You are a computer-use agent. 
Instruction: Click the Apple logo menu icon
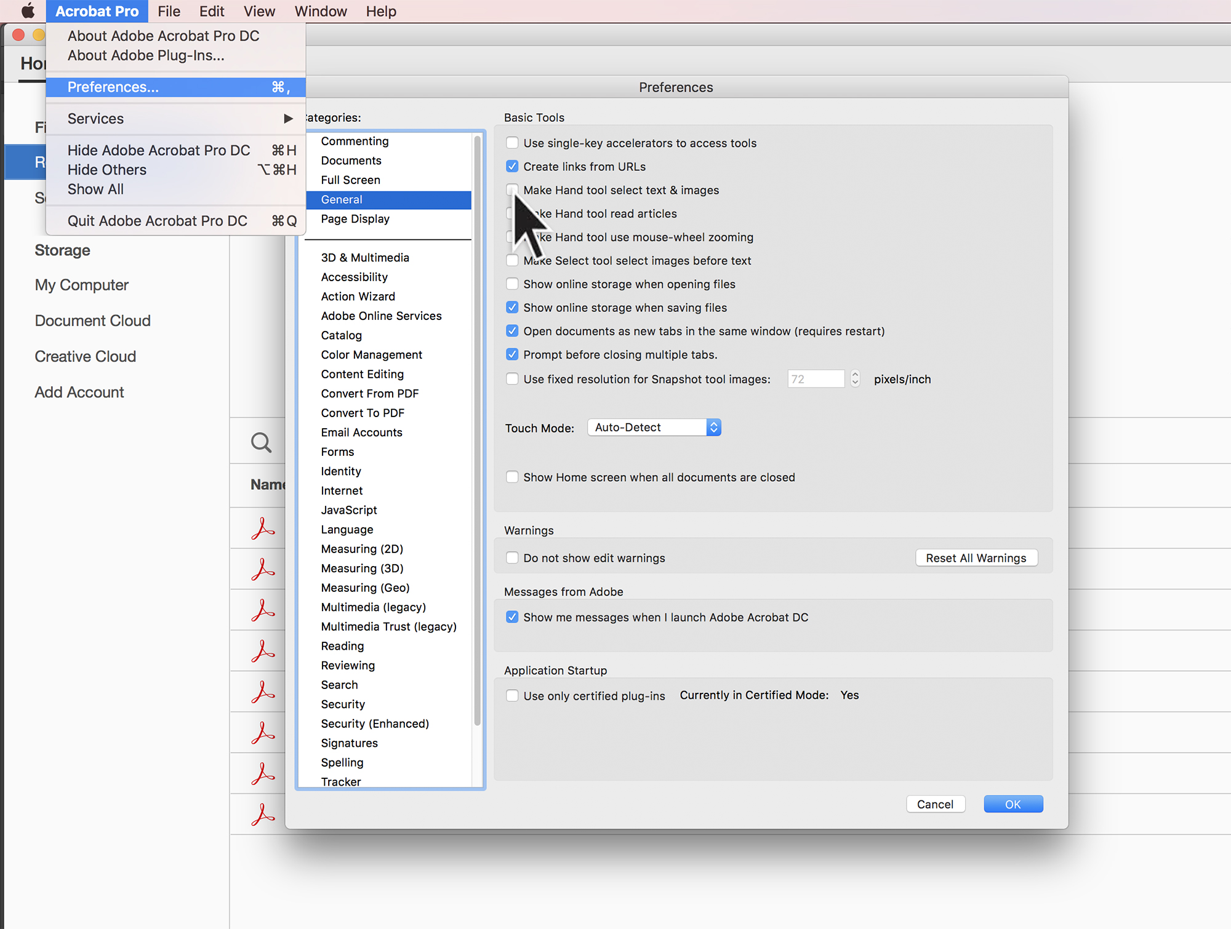(x=28, y=11)
